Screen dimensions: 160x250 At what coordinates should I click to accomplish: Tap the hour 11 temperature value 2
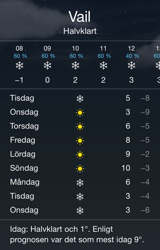[x=103, y=80]
